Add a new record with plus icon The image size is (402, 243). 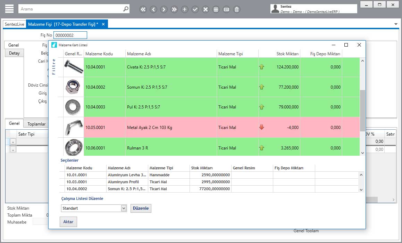pos(185,9)
